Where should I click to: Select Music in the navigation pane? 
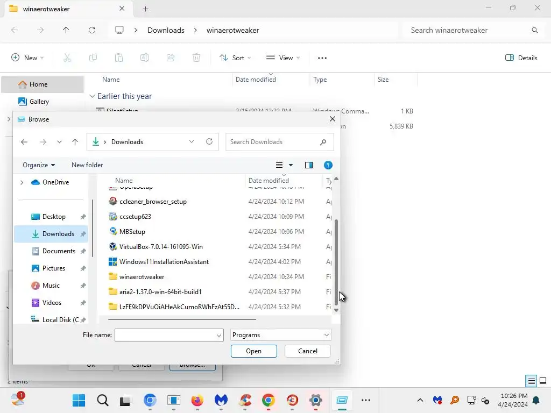point(51,286)
